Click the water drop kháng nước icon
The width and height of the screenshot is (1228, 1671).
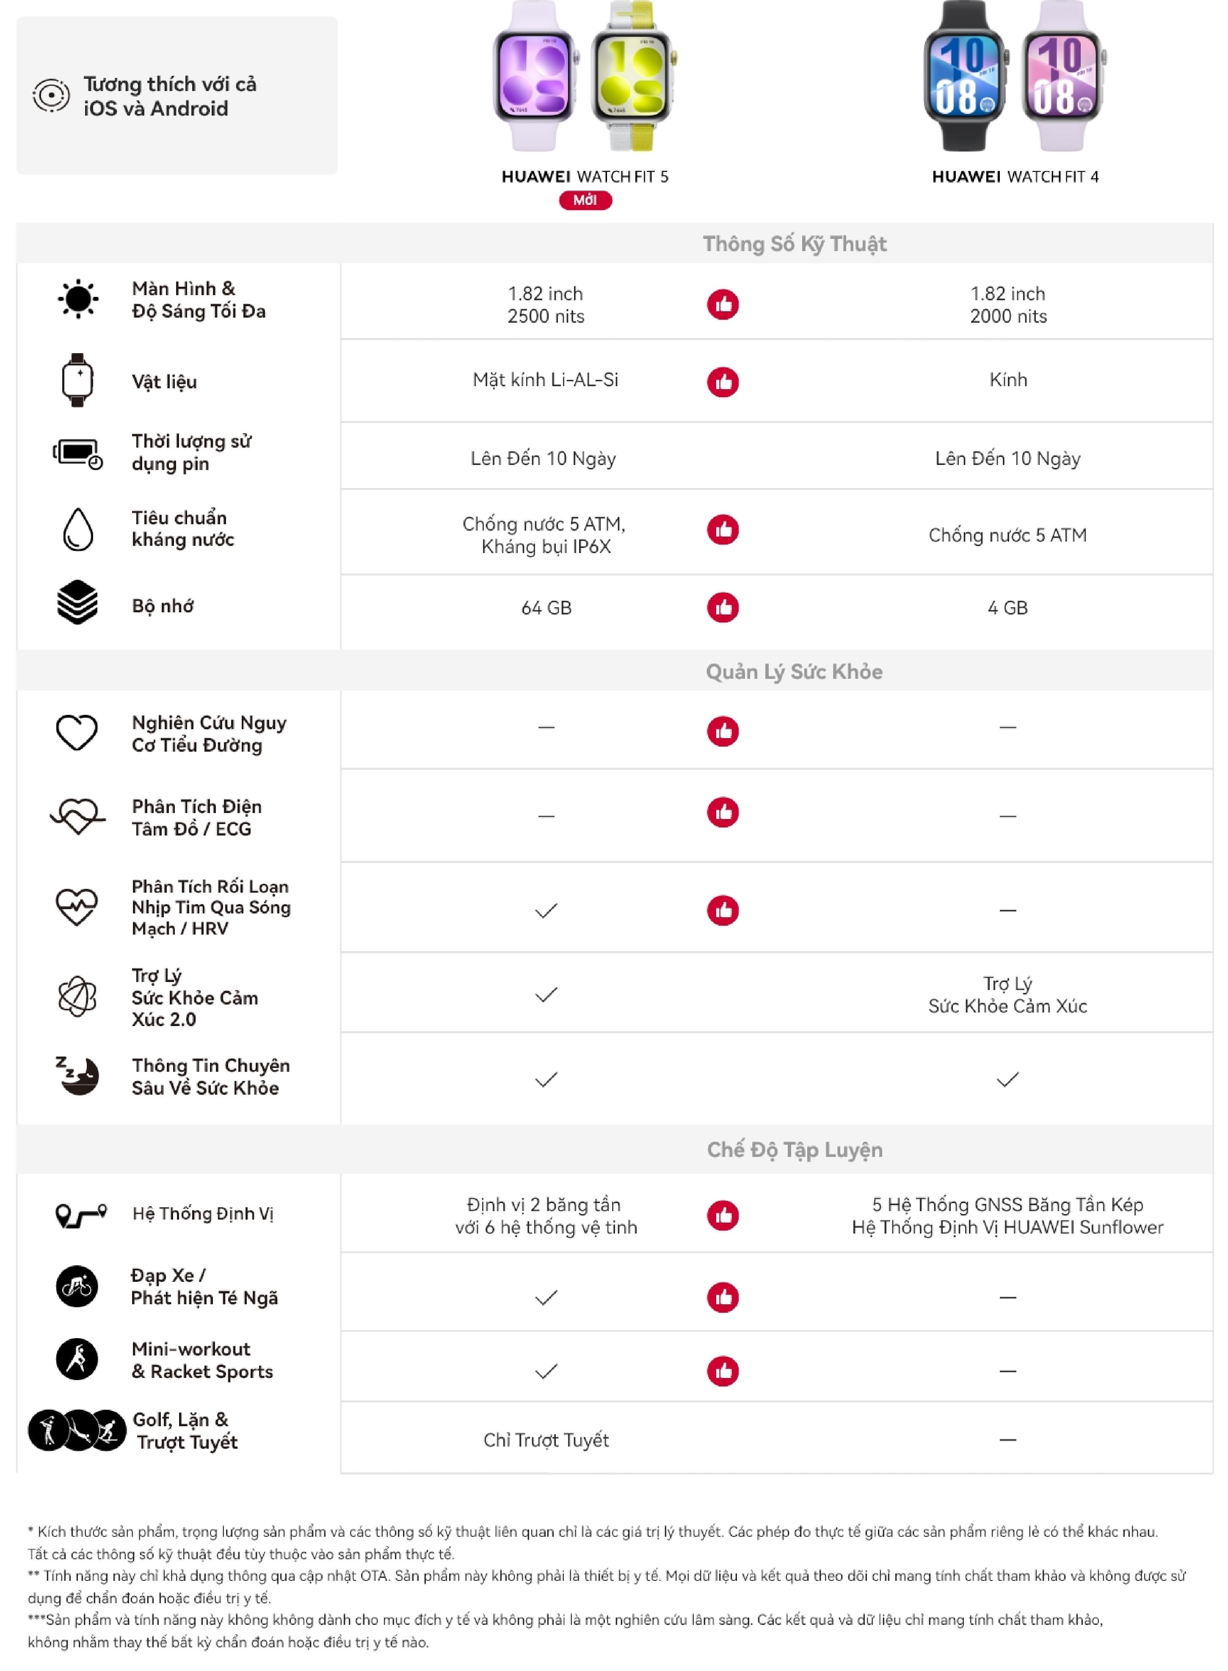point(78,529)
